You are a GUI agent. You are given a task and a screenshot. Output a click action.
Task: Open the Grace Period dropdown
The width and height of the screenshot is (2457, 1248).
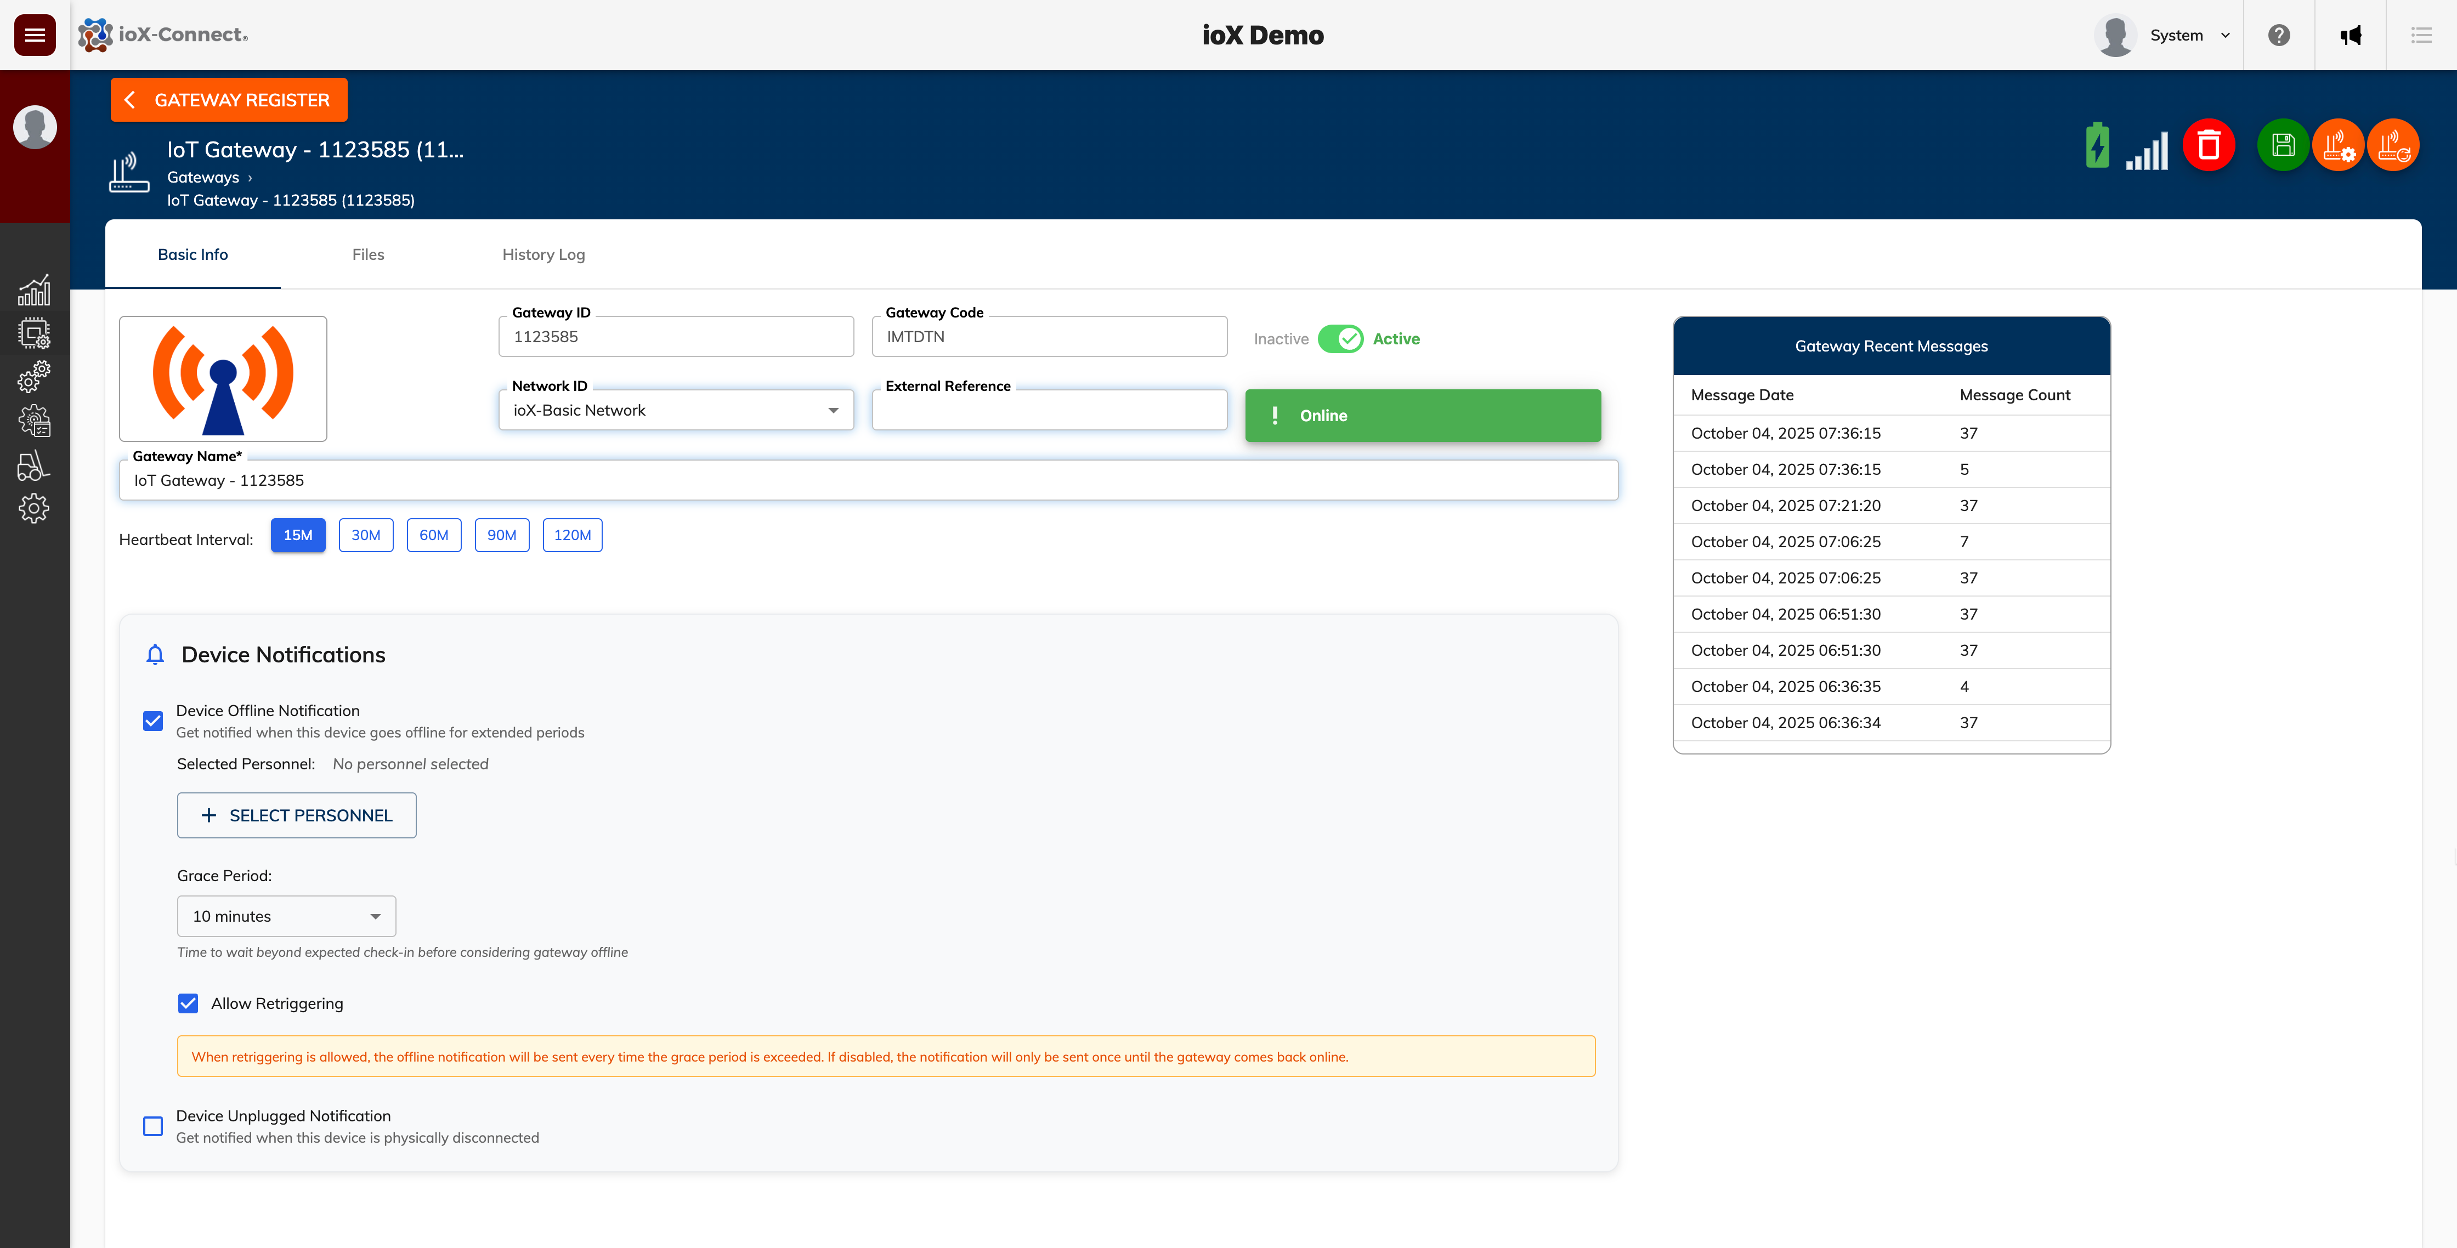click(286, 916)
